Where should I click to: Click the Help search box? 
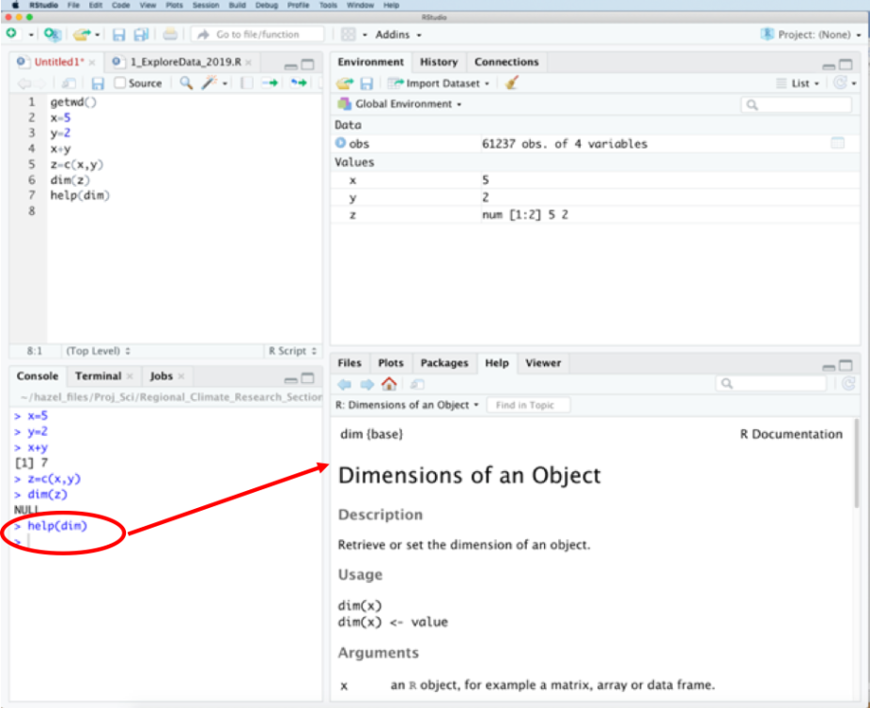pyautogui.click(x=770, y=383)
